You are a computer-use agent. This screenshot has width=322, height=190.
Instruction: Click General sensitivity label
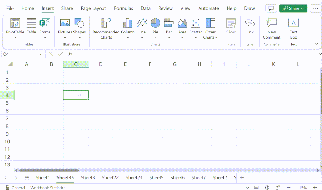point(15,188)
